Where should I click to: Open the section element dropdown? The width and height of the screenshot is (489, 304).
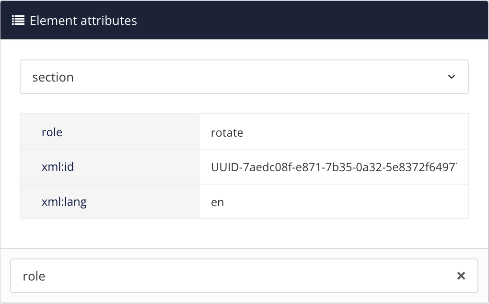click(x=244, y=76)
